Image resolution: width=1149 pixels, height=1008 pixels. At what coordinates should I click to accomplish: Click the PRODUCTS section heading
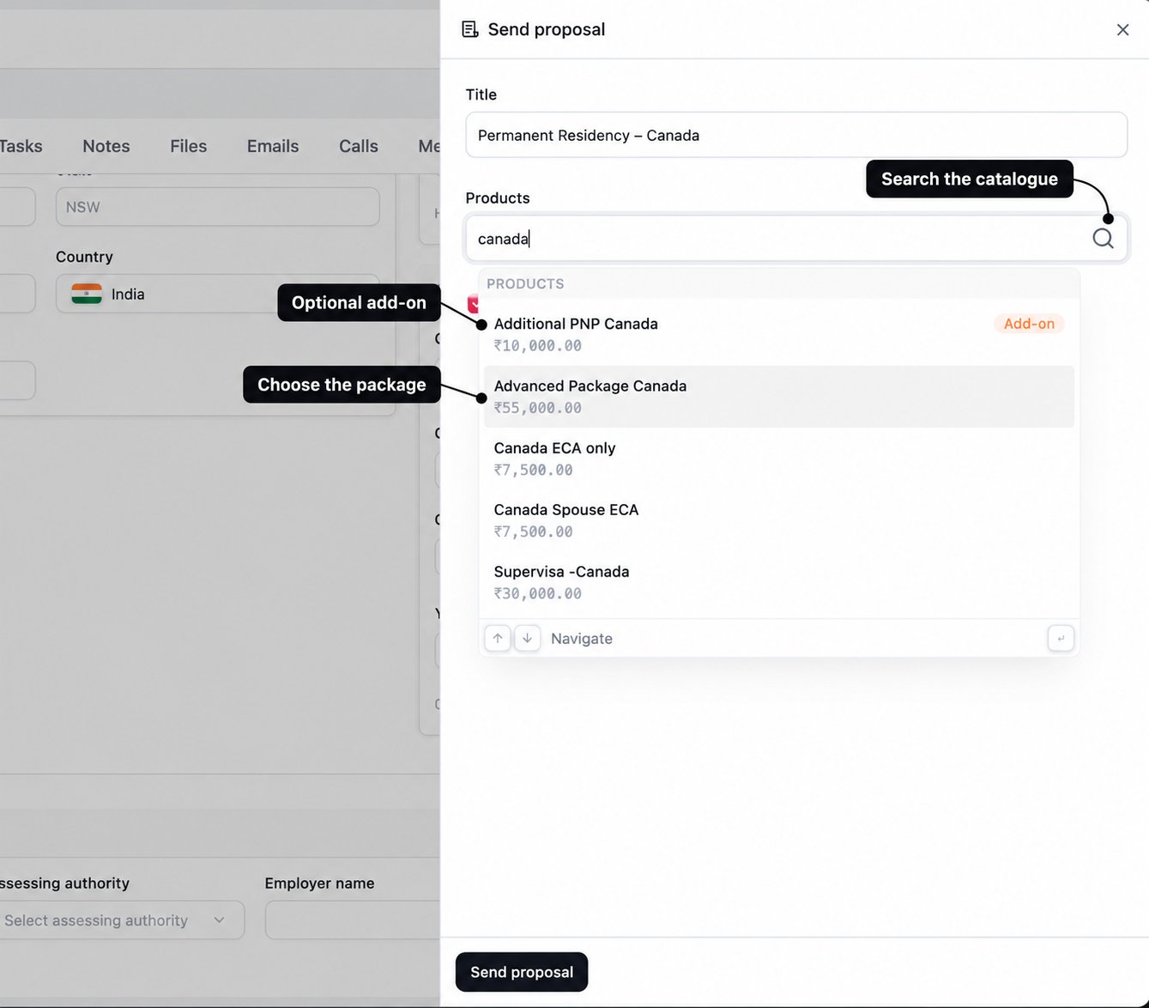(x=525, y=284)
